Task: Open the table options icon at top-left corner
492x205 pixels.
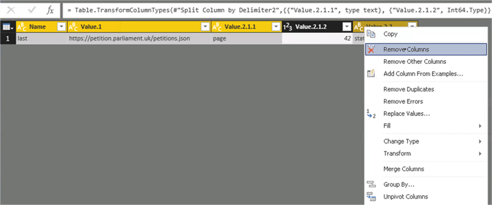Action: click(8, 27)
